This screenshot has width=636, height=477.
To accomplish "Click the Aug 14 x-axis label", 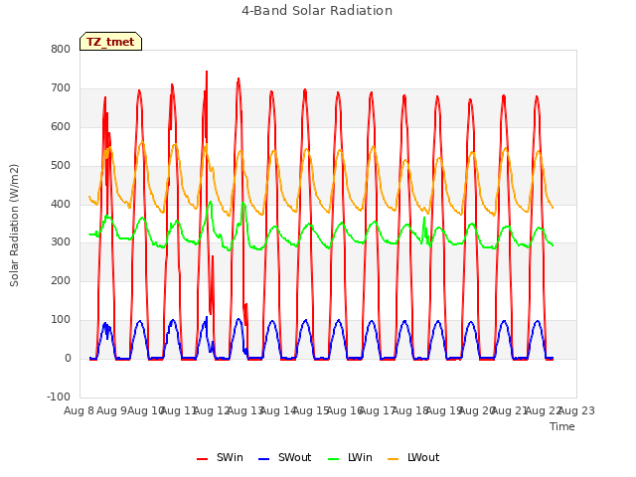I will (278, 410).
